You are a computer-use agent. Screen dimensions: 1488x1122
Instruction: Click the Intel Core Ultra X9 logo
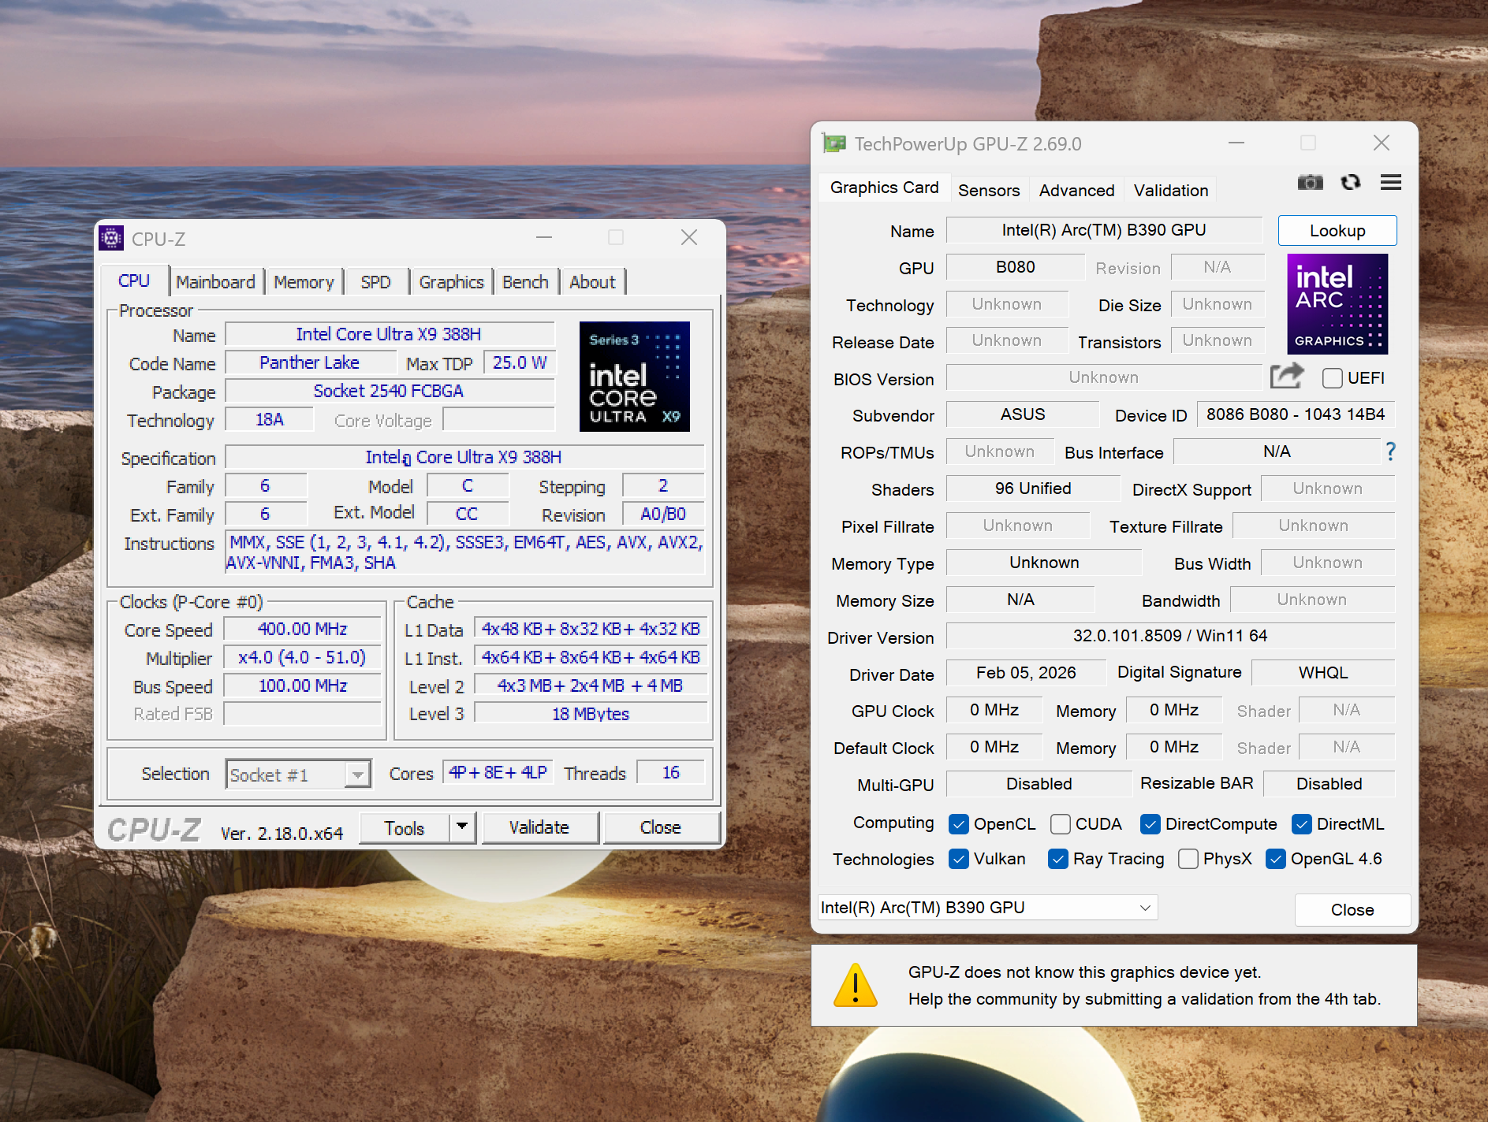point(634,377)
